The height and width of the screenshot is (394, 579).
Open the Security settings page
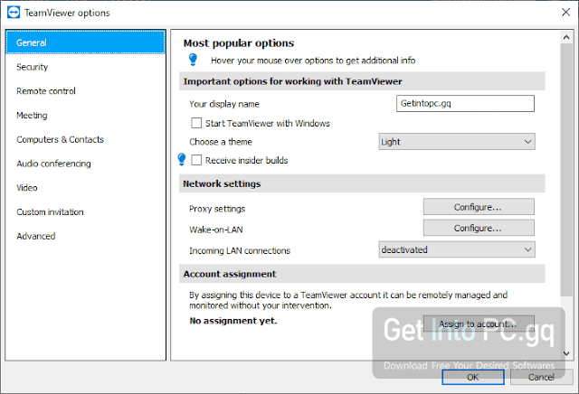[x=86, y=67]
